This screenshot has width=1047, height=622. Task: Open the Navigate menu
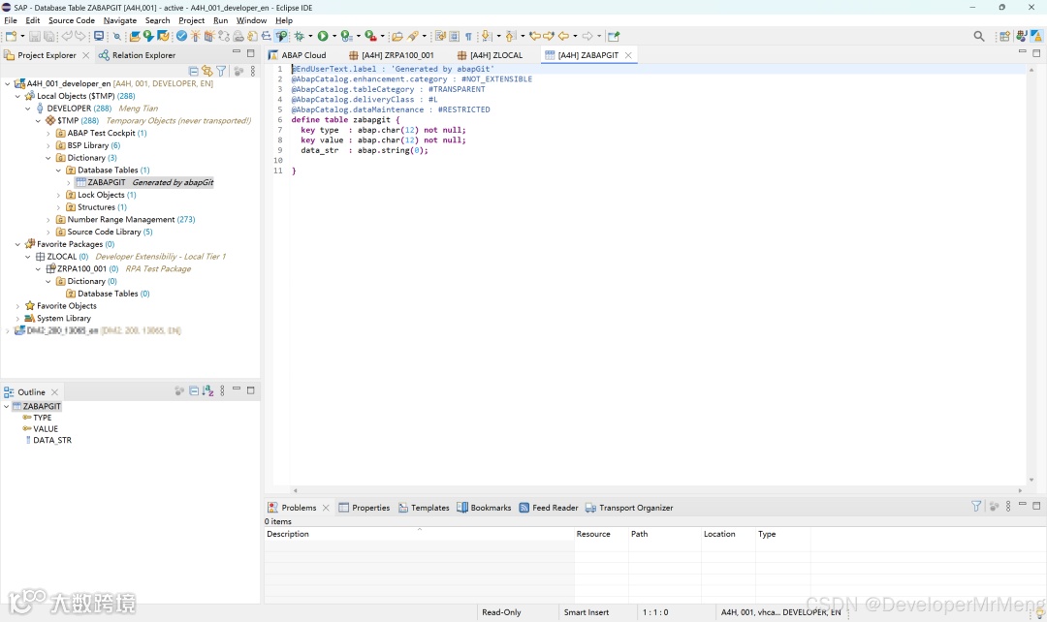click(120, 20)
